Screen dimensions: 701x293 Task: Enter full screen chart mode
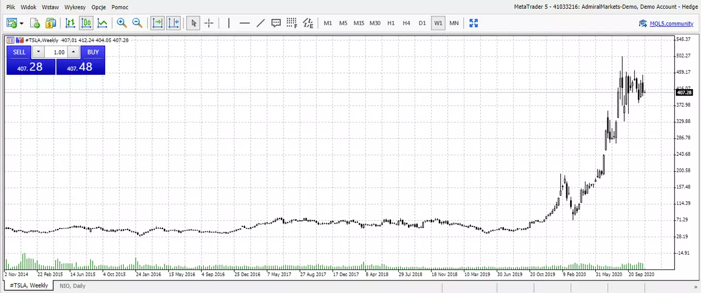click(x=474, y=23)
